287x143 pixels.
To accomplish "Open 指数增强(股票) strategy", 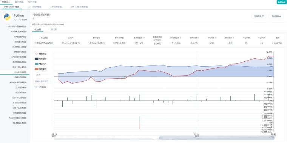I will click(x=20, y=42).
